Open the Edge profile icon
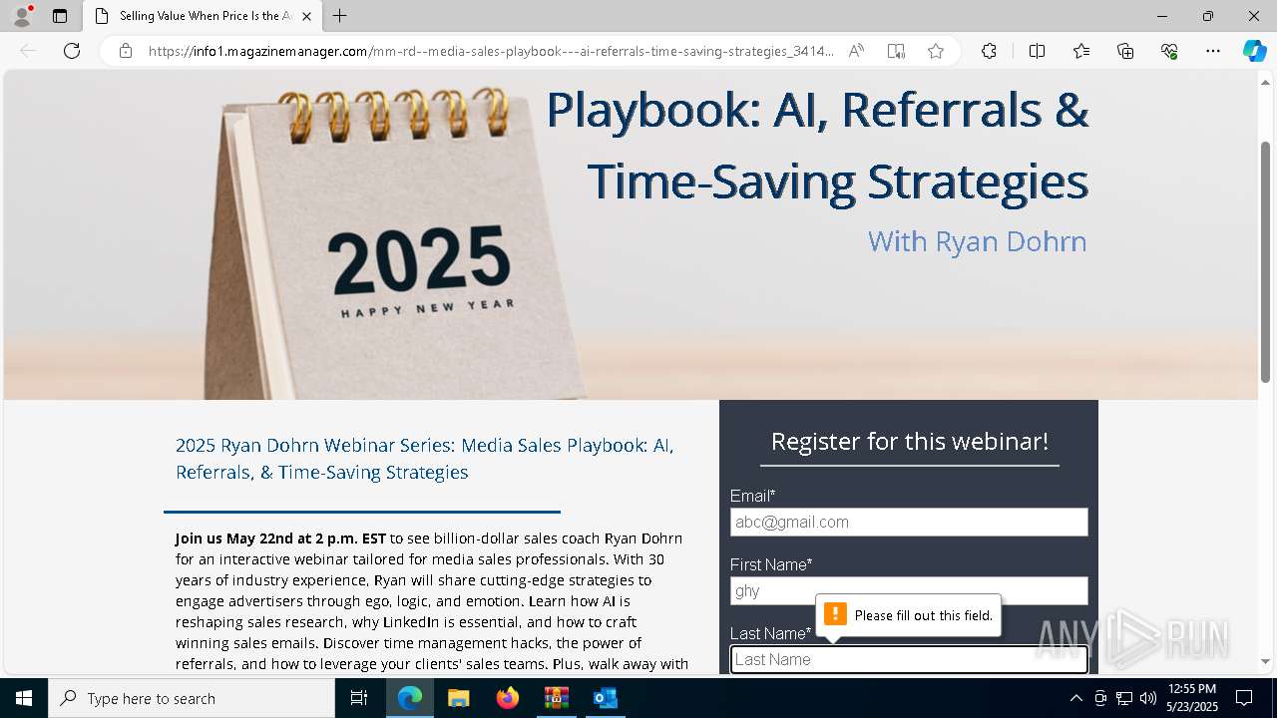Image resolution: width=1277 pixels, height=718 pixels. (22, 16)
